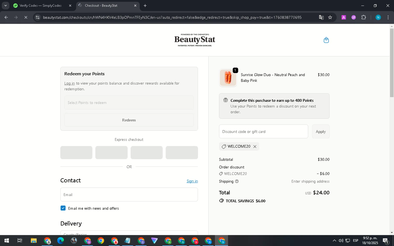Stop loading the page
The height and width of the screenshot is (246, 394).
26,17
